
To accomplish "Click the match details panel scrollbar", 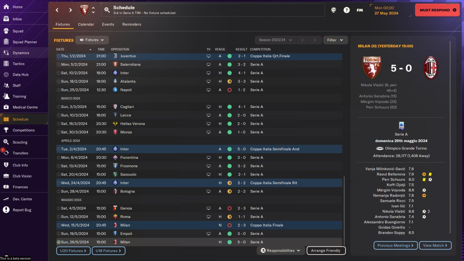I will tap(450, 137).
